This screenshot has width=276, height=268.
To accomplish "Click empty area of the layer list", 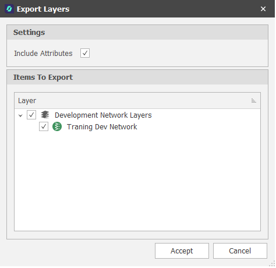I will (x=137, y=181).
